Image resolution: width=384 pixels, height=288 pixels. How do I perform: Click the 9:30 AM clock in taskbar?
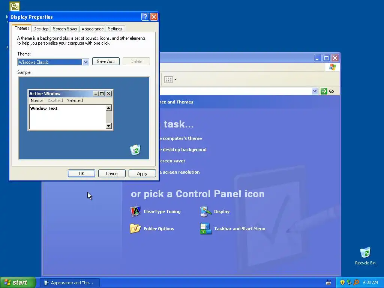pos(370,282)
